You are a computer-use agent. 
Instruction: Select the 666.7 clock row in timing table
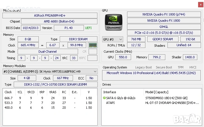[8, 98]
